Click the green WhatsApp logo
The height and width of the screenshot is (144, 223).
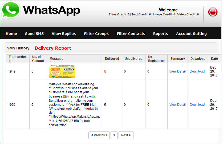[x=11, y=10]
